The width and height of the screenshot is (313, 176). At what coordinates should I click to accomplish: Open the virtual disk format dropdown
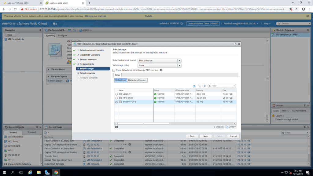click(179, 61)
